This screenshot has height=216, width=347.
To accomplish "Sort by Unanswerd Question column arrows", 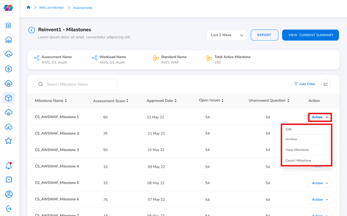I will click(x=288, y=101).
